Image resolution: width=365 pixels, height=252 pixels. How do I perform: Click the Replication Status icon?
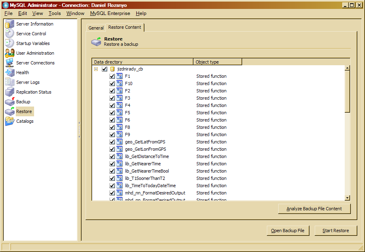point(10,92)
